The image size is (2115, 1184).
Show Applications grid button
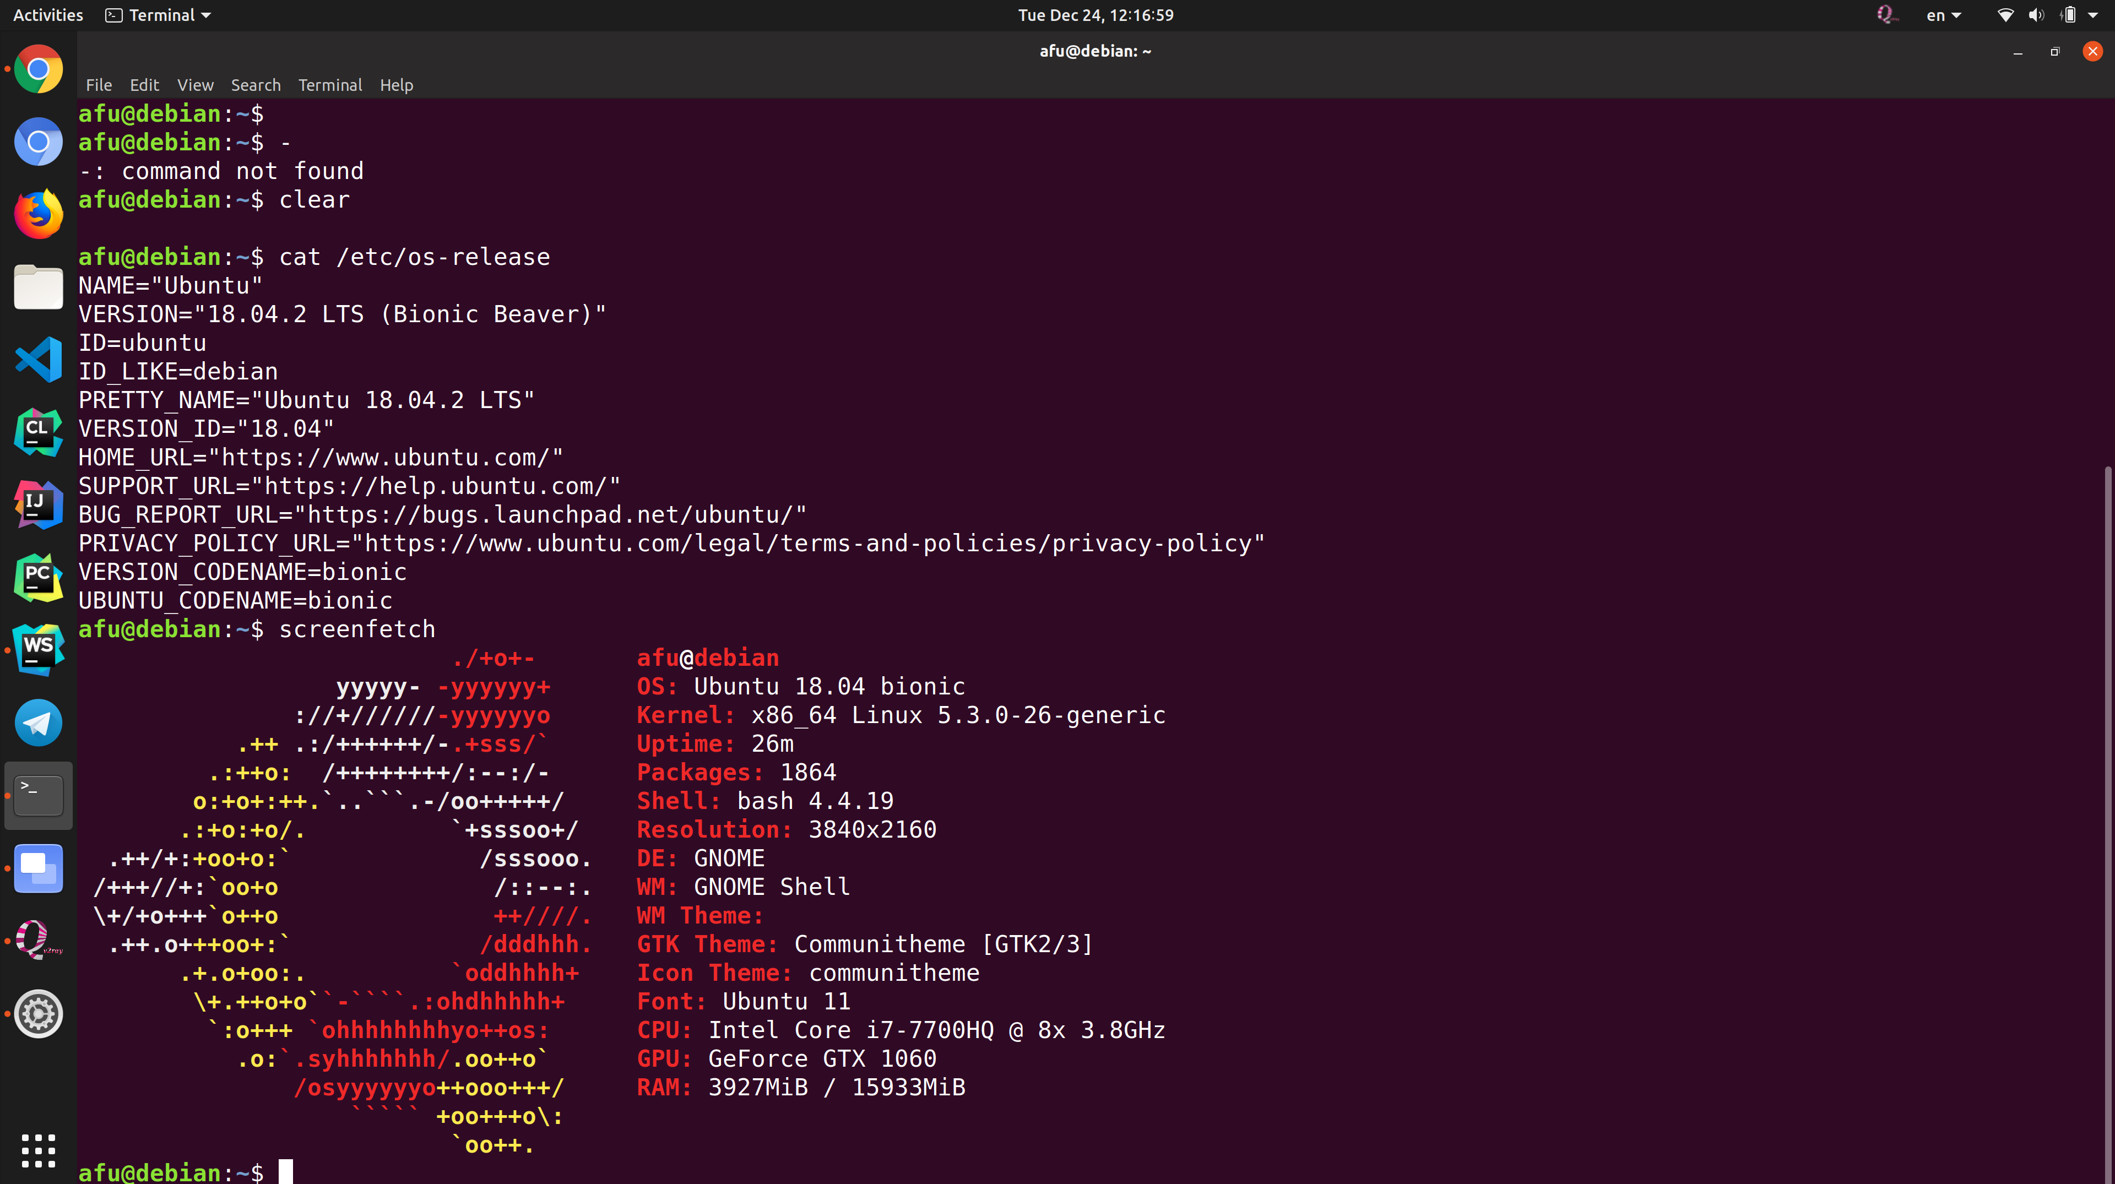click(x=38, y=1150)
